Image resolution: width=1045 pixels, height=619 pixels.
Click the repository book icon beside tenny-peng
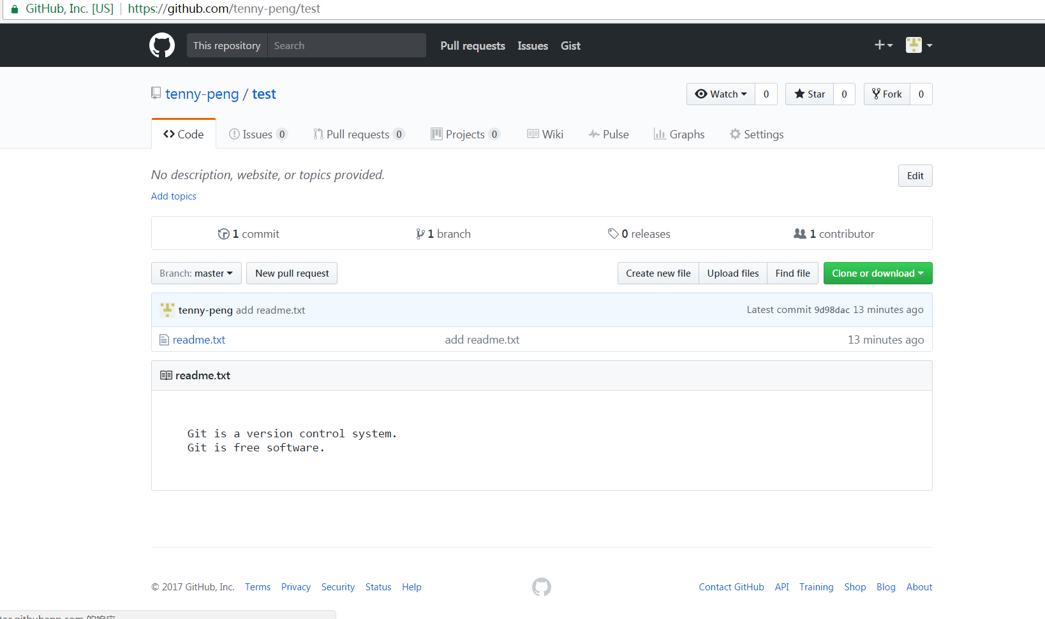coord(156,93)
